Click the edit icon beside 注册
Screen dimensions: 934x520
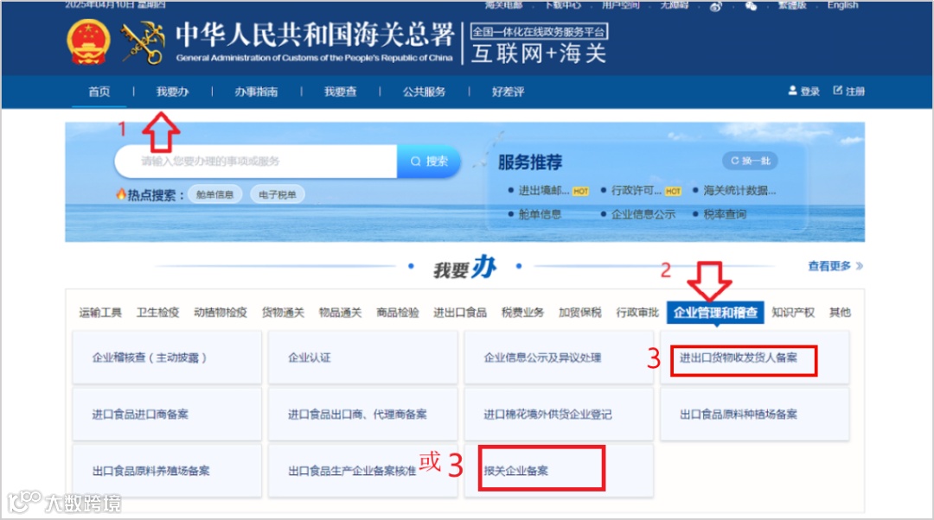tap(837, 91)
